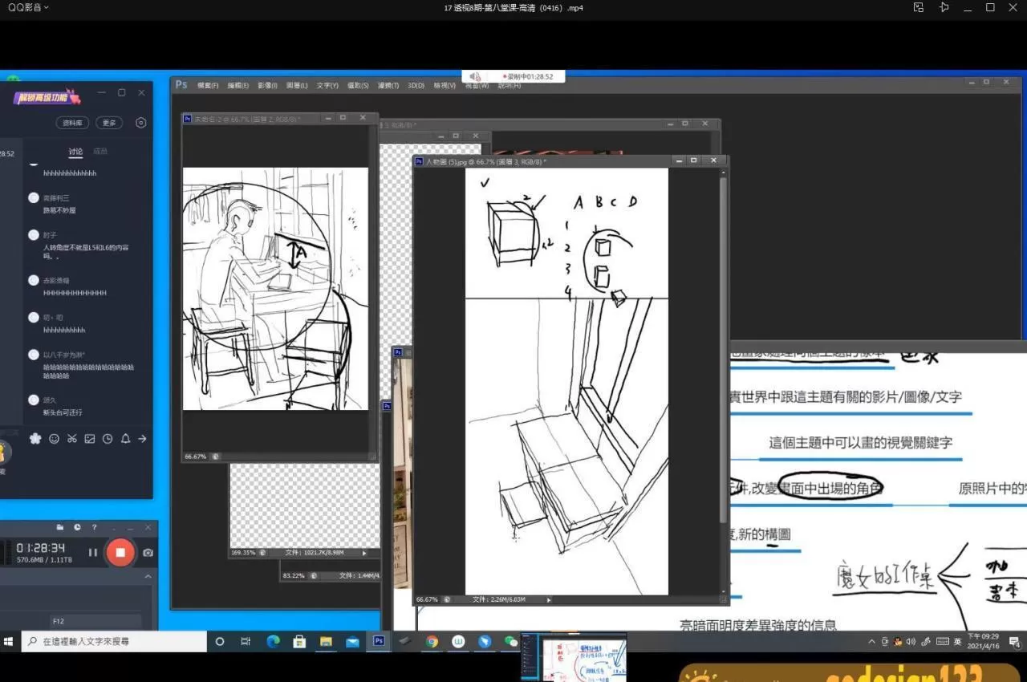Image resolution: width=1027 pixels, height=682 pixels.
Task: Click the Windows taskbar search box
Action: (114, 641)
